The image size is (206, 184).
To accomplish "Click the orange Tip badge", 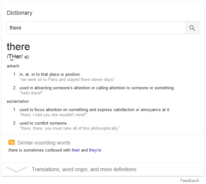I will pos(12,142).
